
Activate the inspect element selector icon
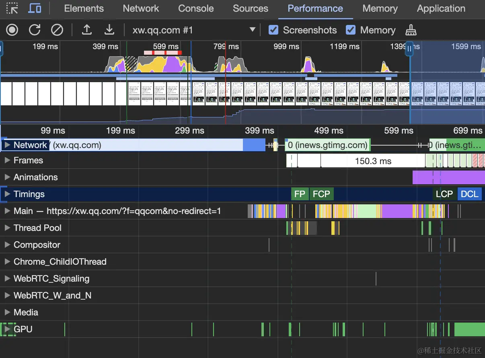click(x=12, y=8)
